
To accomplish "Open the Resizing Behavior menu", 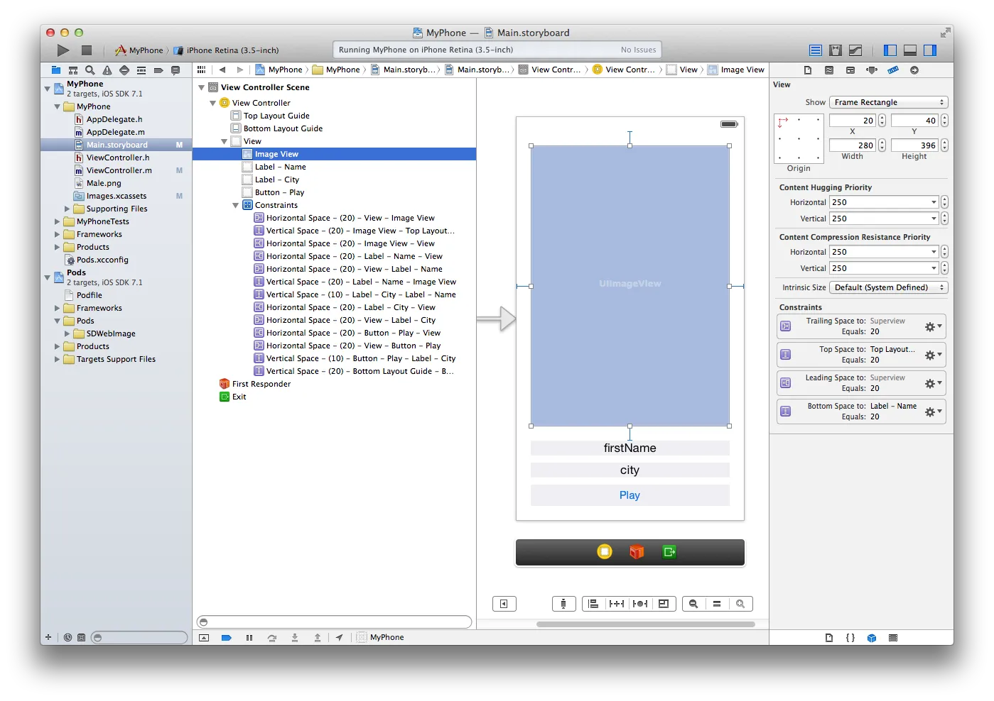I will click(664, 604).
